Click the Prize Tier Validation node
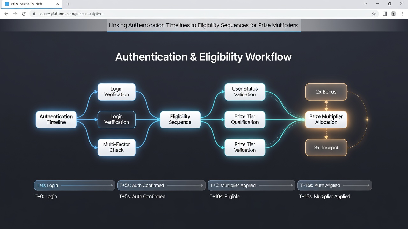 245,147
